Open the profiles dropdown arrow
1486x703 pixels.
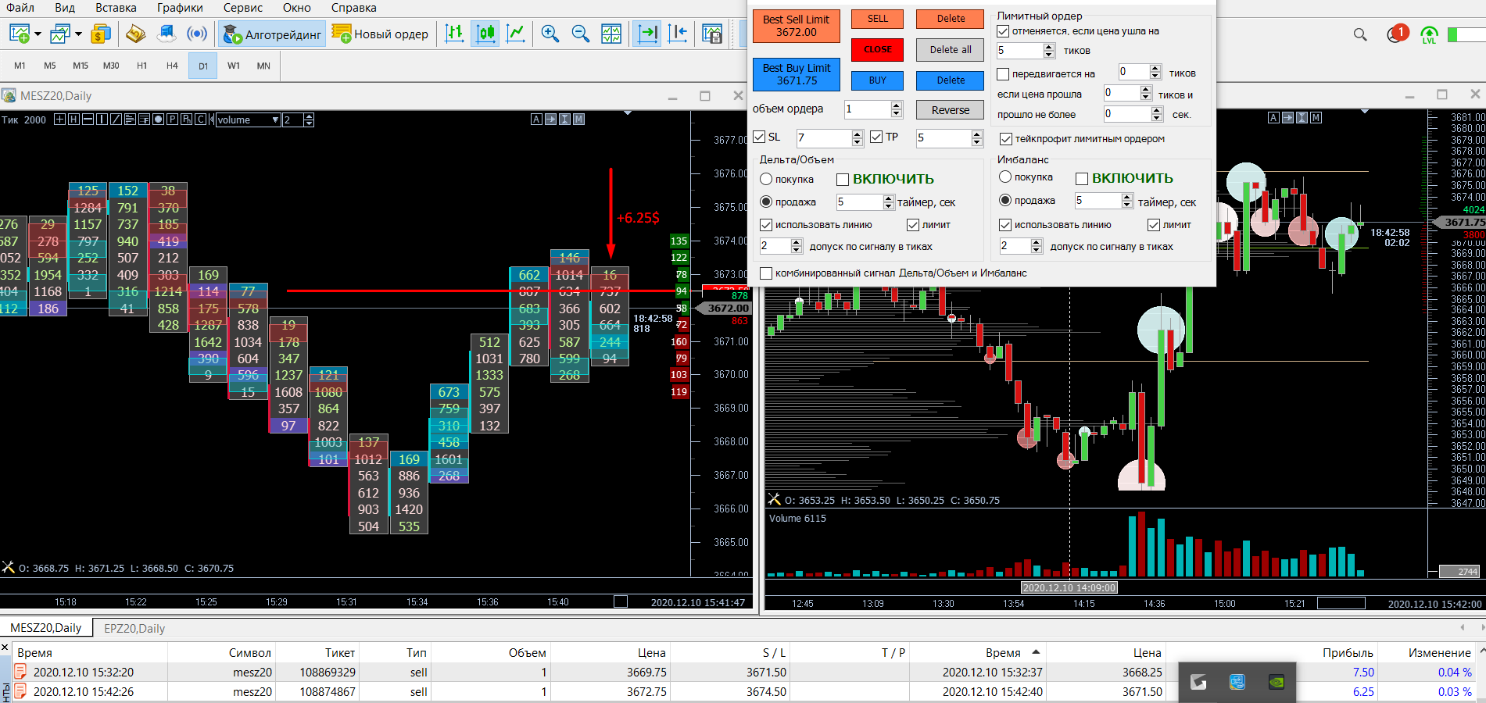tap(78, 34)
